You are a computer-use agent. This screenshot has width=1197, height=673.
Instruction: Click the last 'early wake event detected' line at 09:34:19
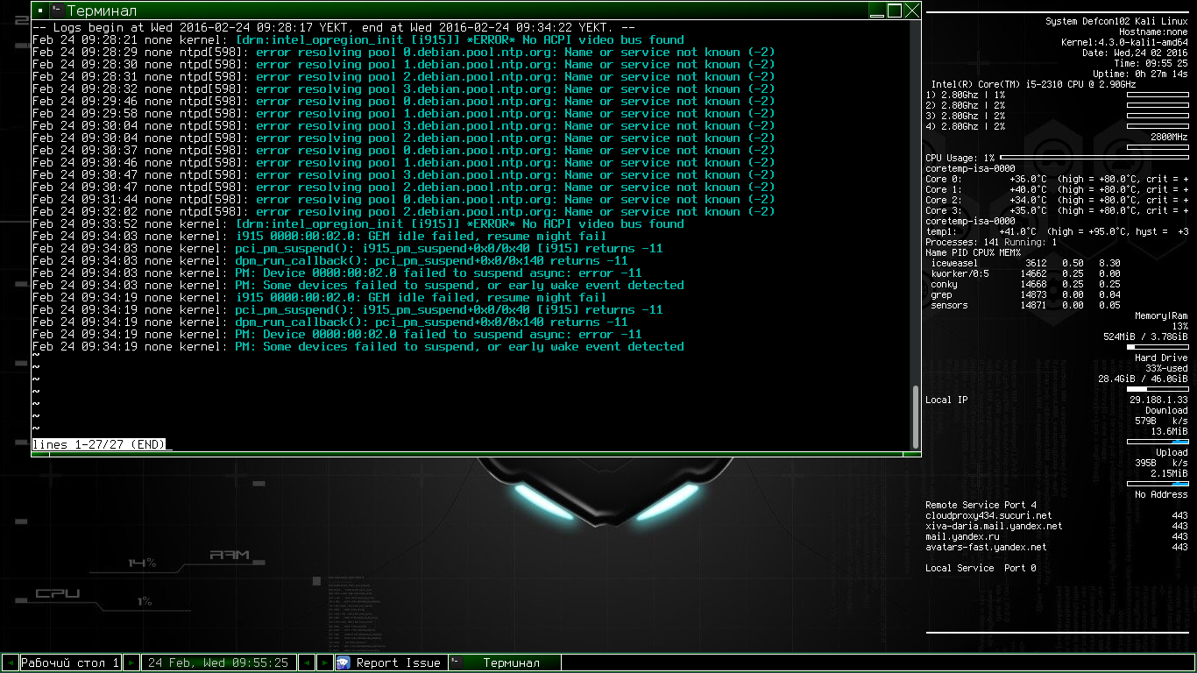pos(358,346)
